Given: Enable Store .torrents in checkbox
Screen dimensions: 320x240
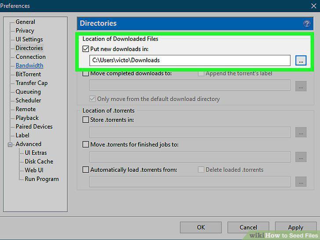Looking at the screenshot, I should point(86,120).
